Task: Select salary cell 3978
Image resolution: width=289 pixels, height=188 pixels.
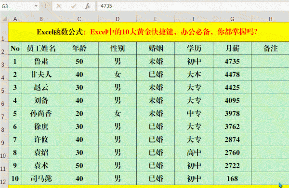Action: (x=232, y=113)
